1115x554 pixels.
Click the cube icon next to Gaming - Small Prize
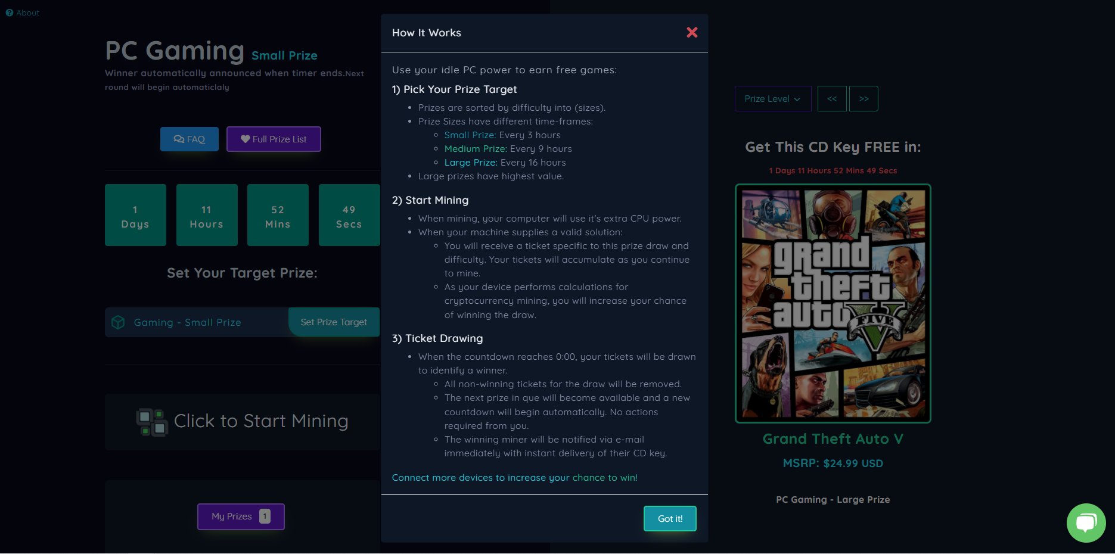point(118,322)
